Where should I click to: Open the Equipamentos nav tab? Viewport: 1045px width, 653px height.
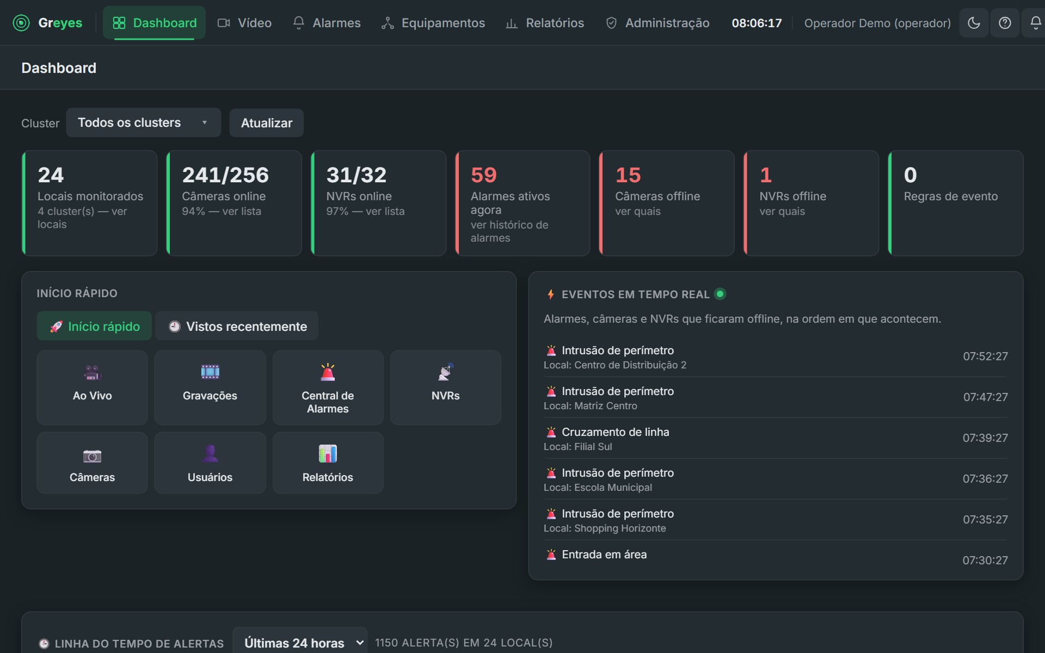pyautogui.click(x=433, y=23)
